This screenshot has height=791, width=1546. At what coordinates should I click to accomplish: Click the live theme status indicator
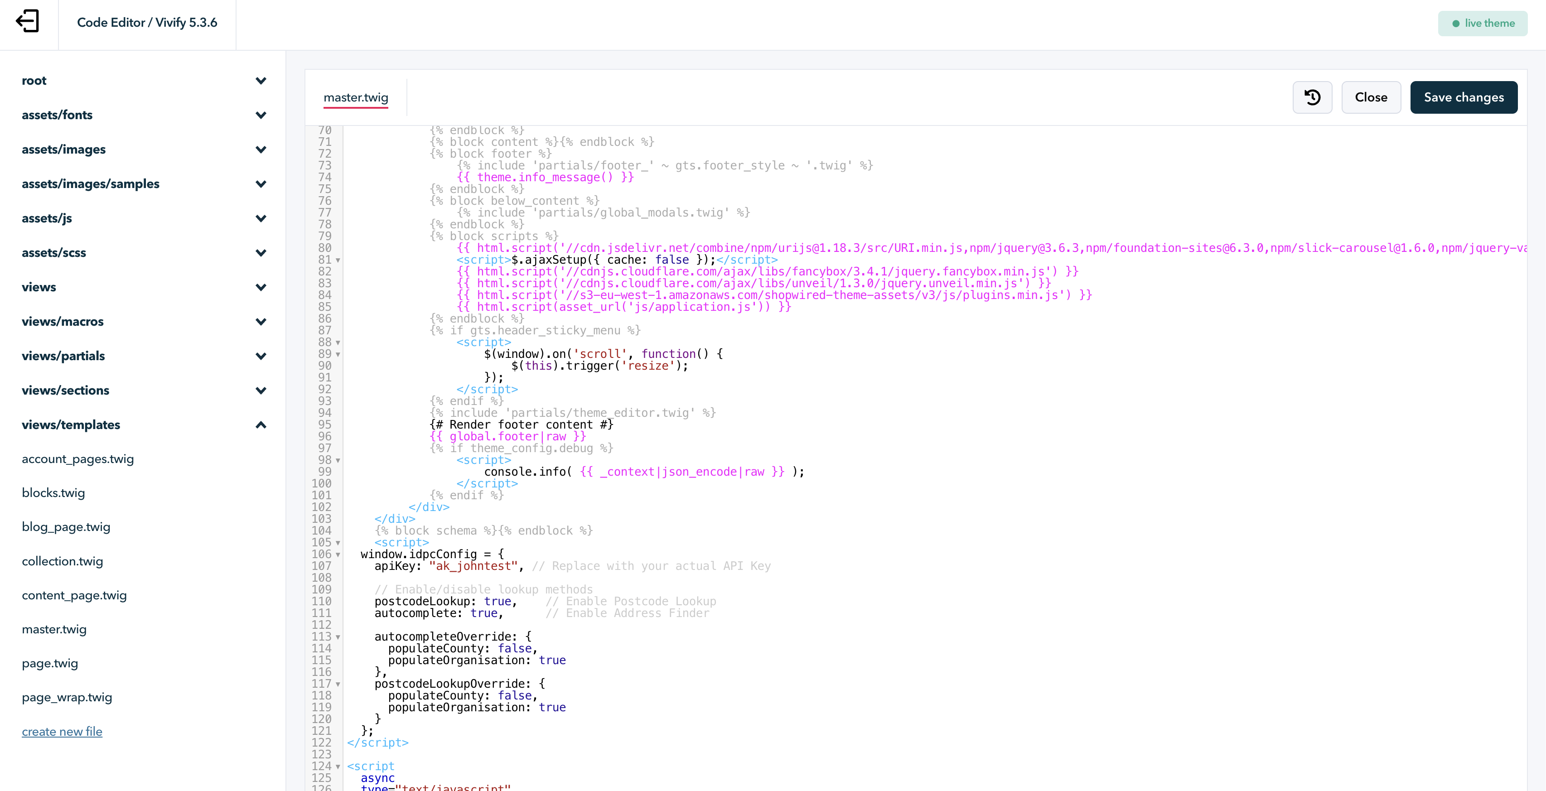tap(1483, 24)
